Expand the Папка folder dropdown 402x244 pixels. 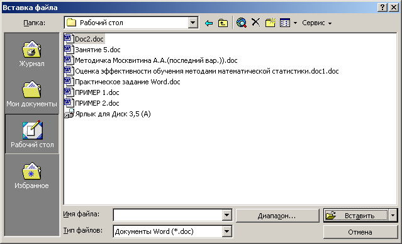click(x=193, y=23)
